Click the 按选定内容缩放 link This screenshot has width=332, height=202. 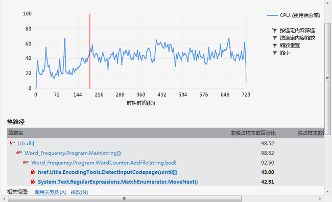(x=297, y=38)
